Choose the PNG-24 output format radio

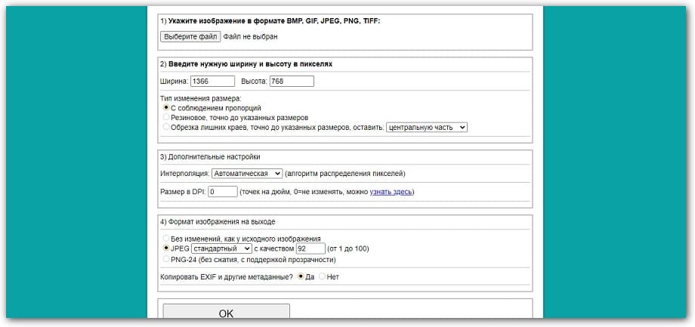(x=167, y=259)
